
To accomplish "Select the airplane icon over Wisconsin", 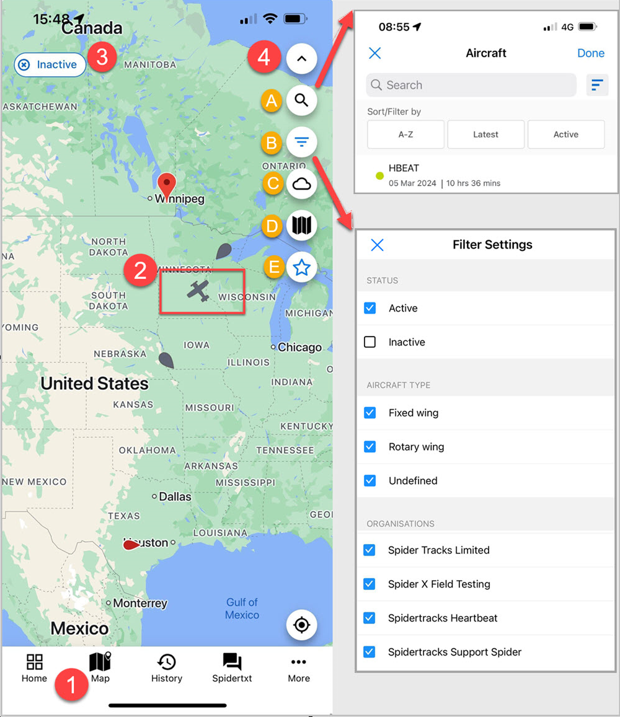I will (198, 291).
